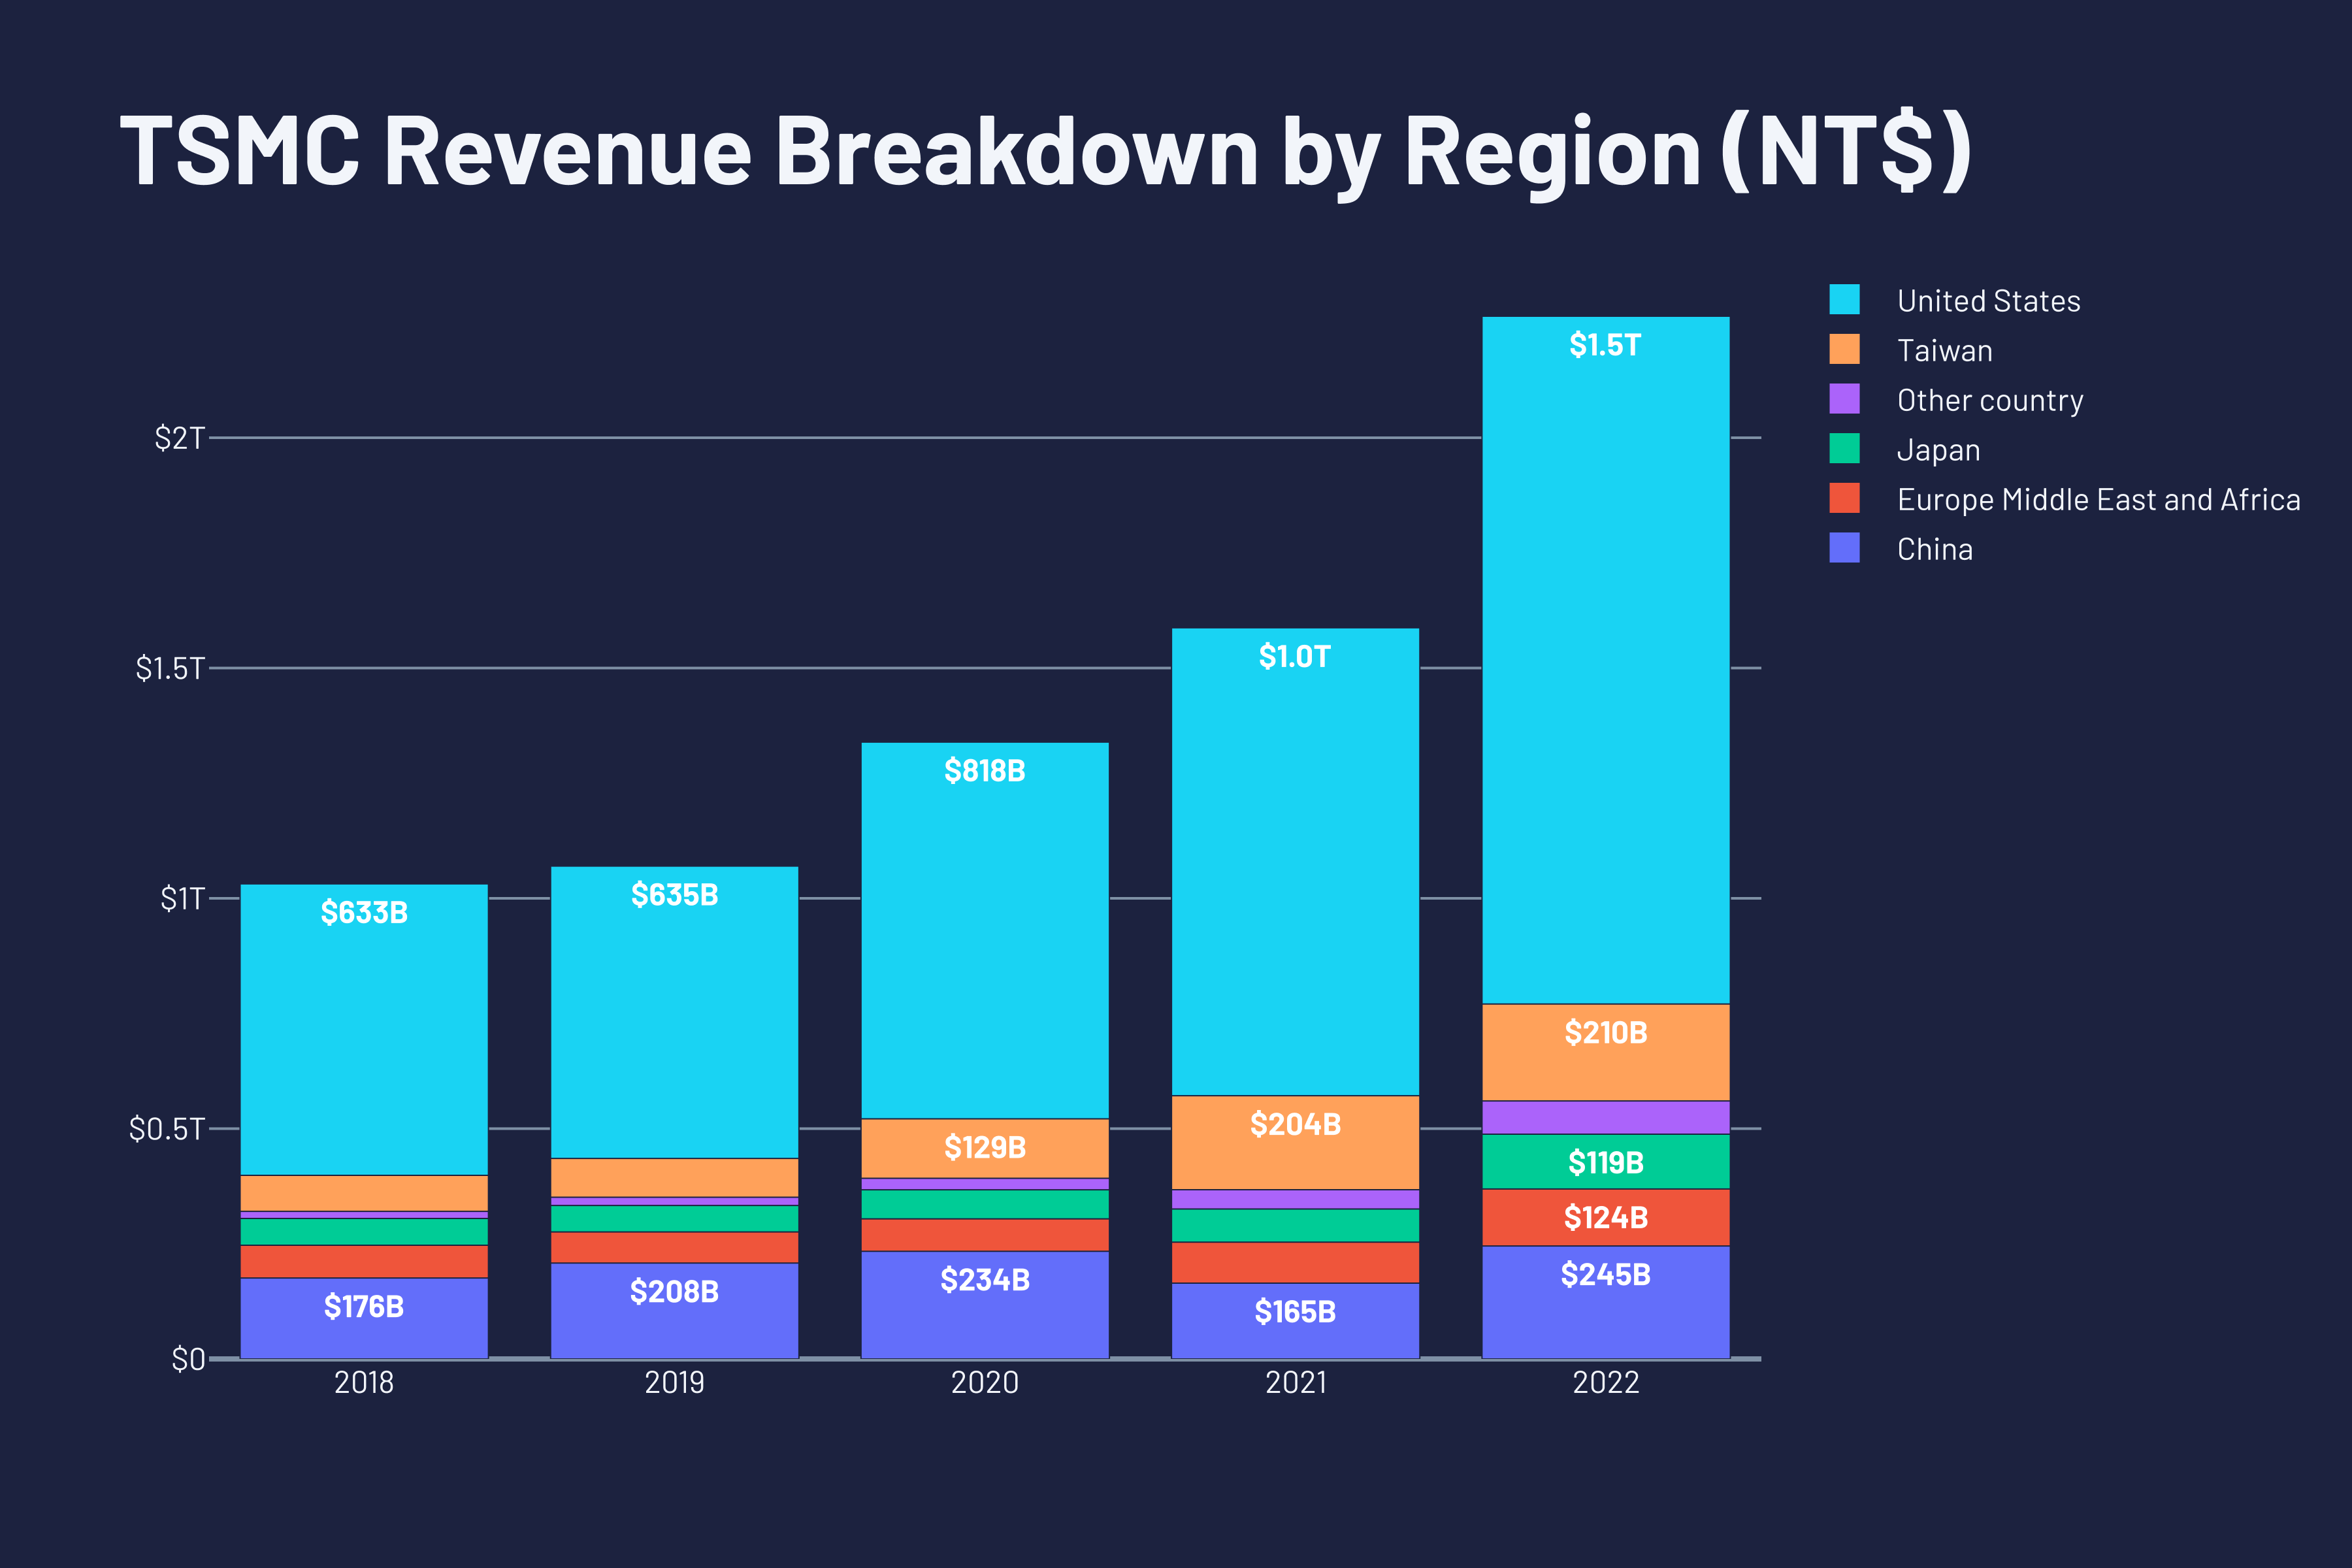Screen dimensions: 2352x1568
Task: Click the $204B Taiwan segment in 2021
Action: click(x=1295, y=1142)
